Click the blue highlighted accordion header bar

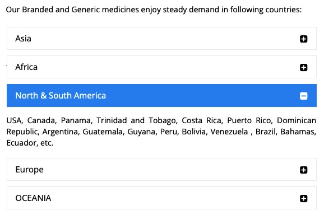161,95
